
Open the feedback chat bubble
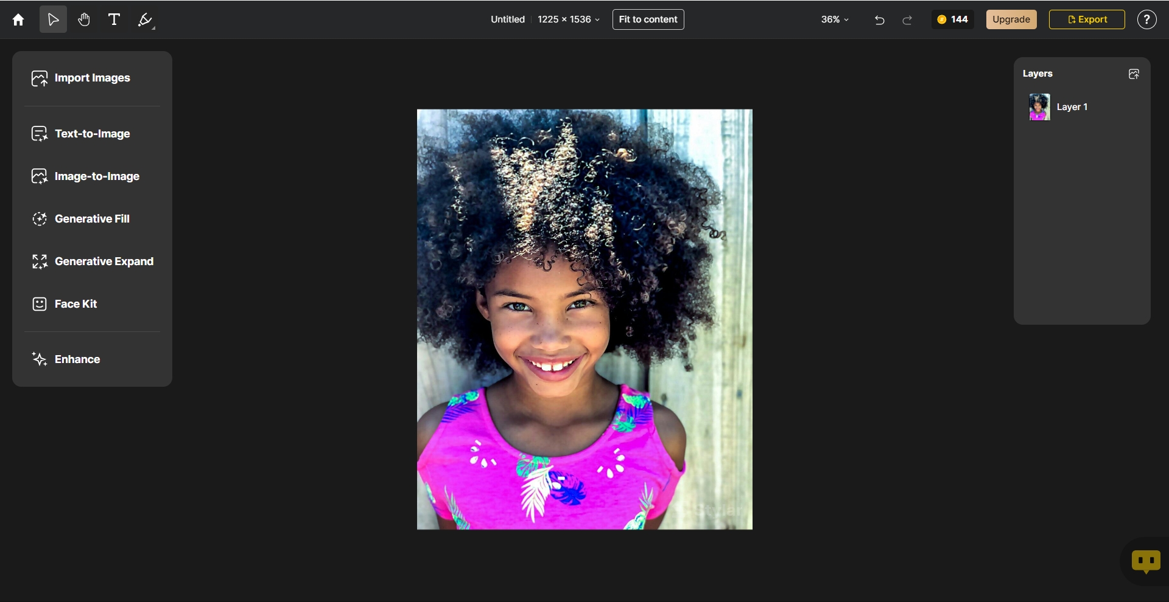[1145, 561]
